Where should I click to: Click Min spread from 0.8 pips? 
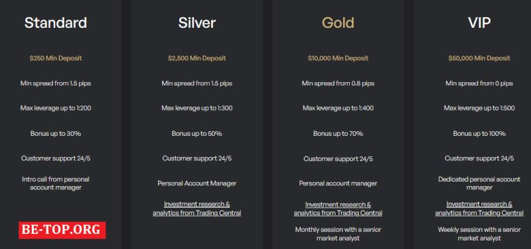click(x=338, y=83)
